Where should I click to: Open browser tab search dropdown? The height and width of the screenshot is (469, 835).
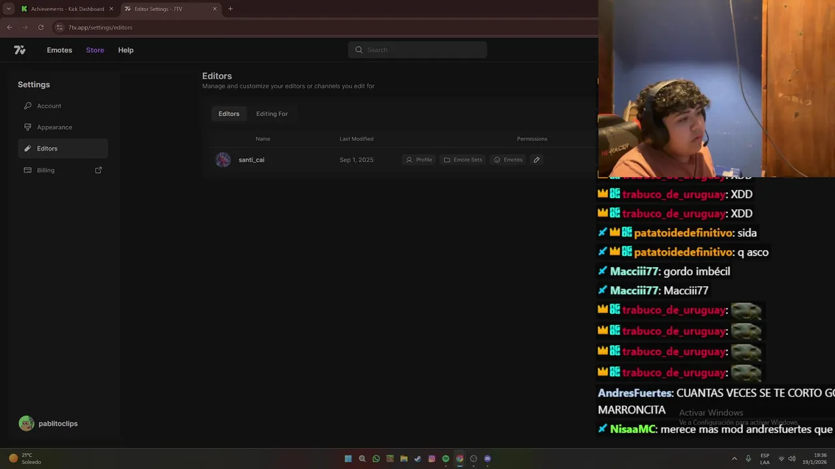click(x=8, y=8)
